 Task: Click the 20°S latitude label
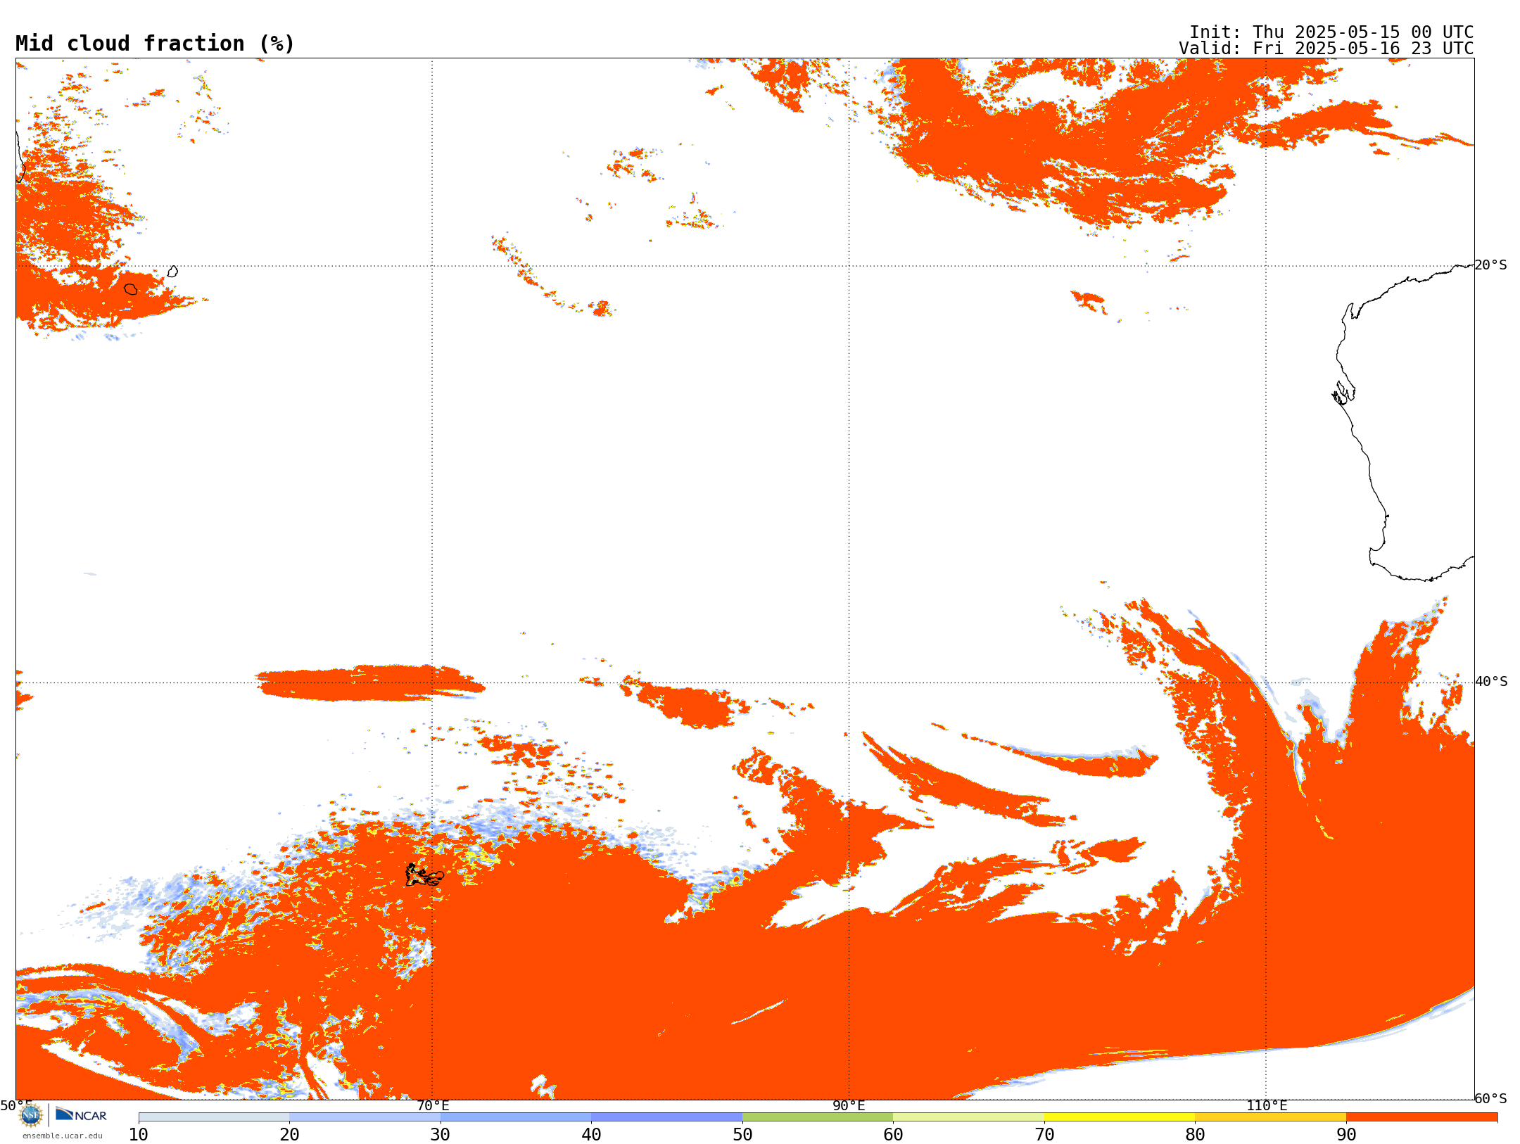1490,265
